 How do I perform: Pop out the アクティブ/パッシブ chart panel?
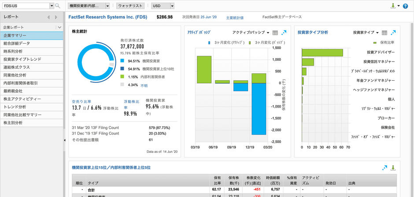click(x=284, y=33)
